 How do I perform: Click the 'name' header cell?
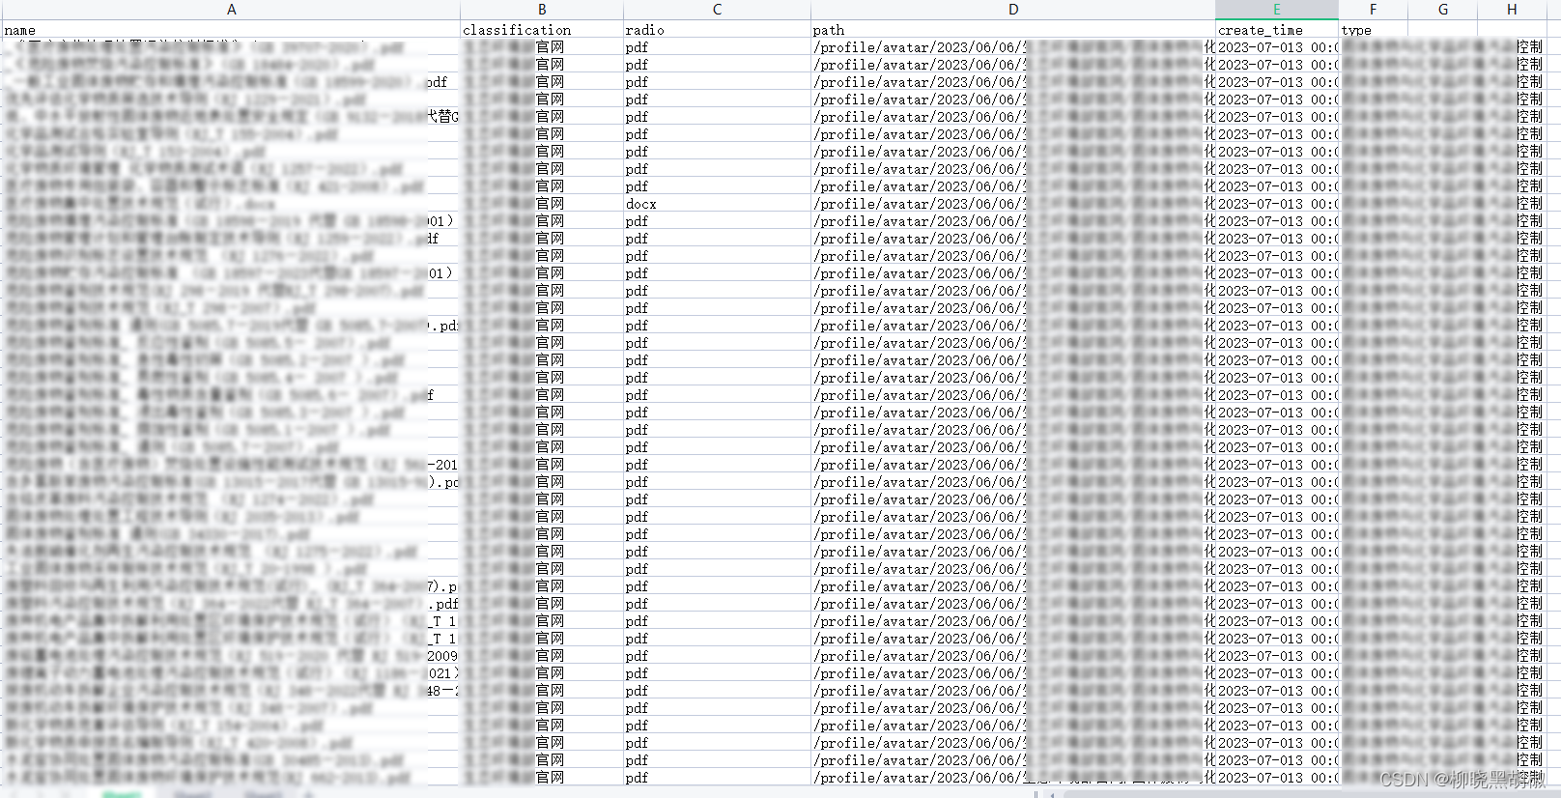click(x=231, y=30)
